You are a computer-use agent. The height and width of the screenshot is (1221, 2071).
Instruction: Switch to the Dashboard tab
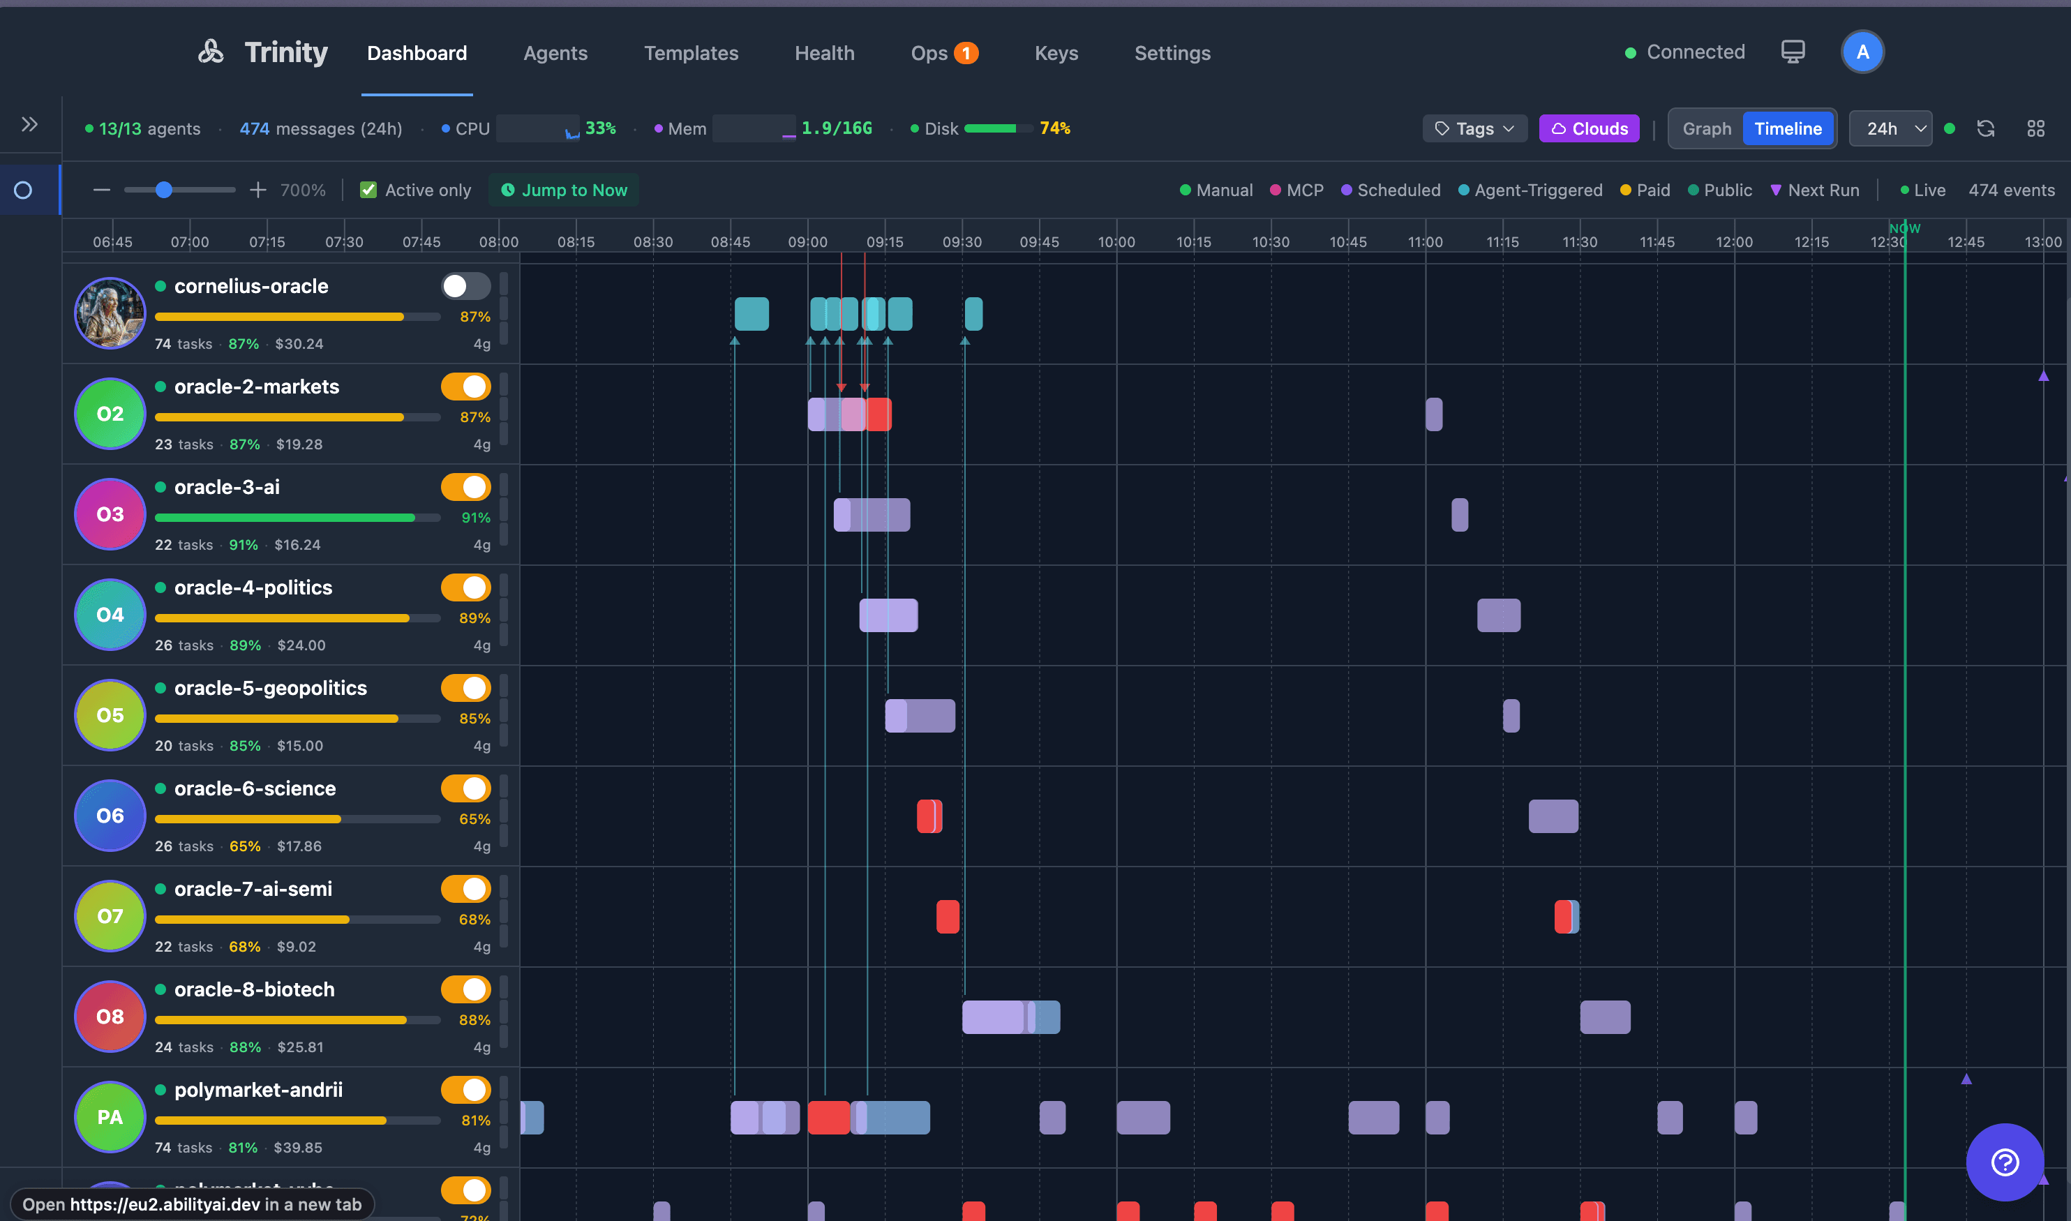pos(417,52)
